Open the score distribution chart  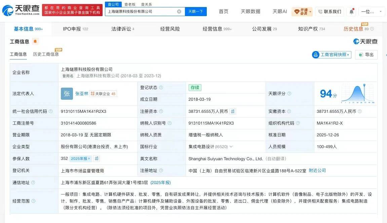[x=358, y=93]
